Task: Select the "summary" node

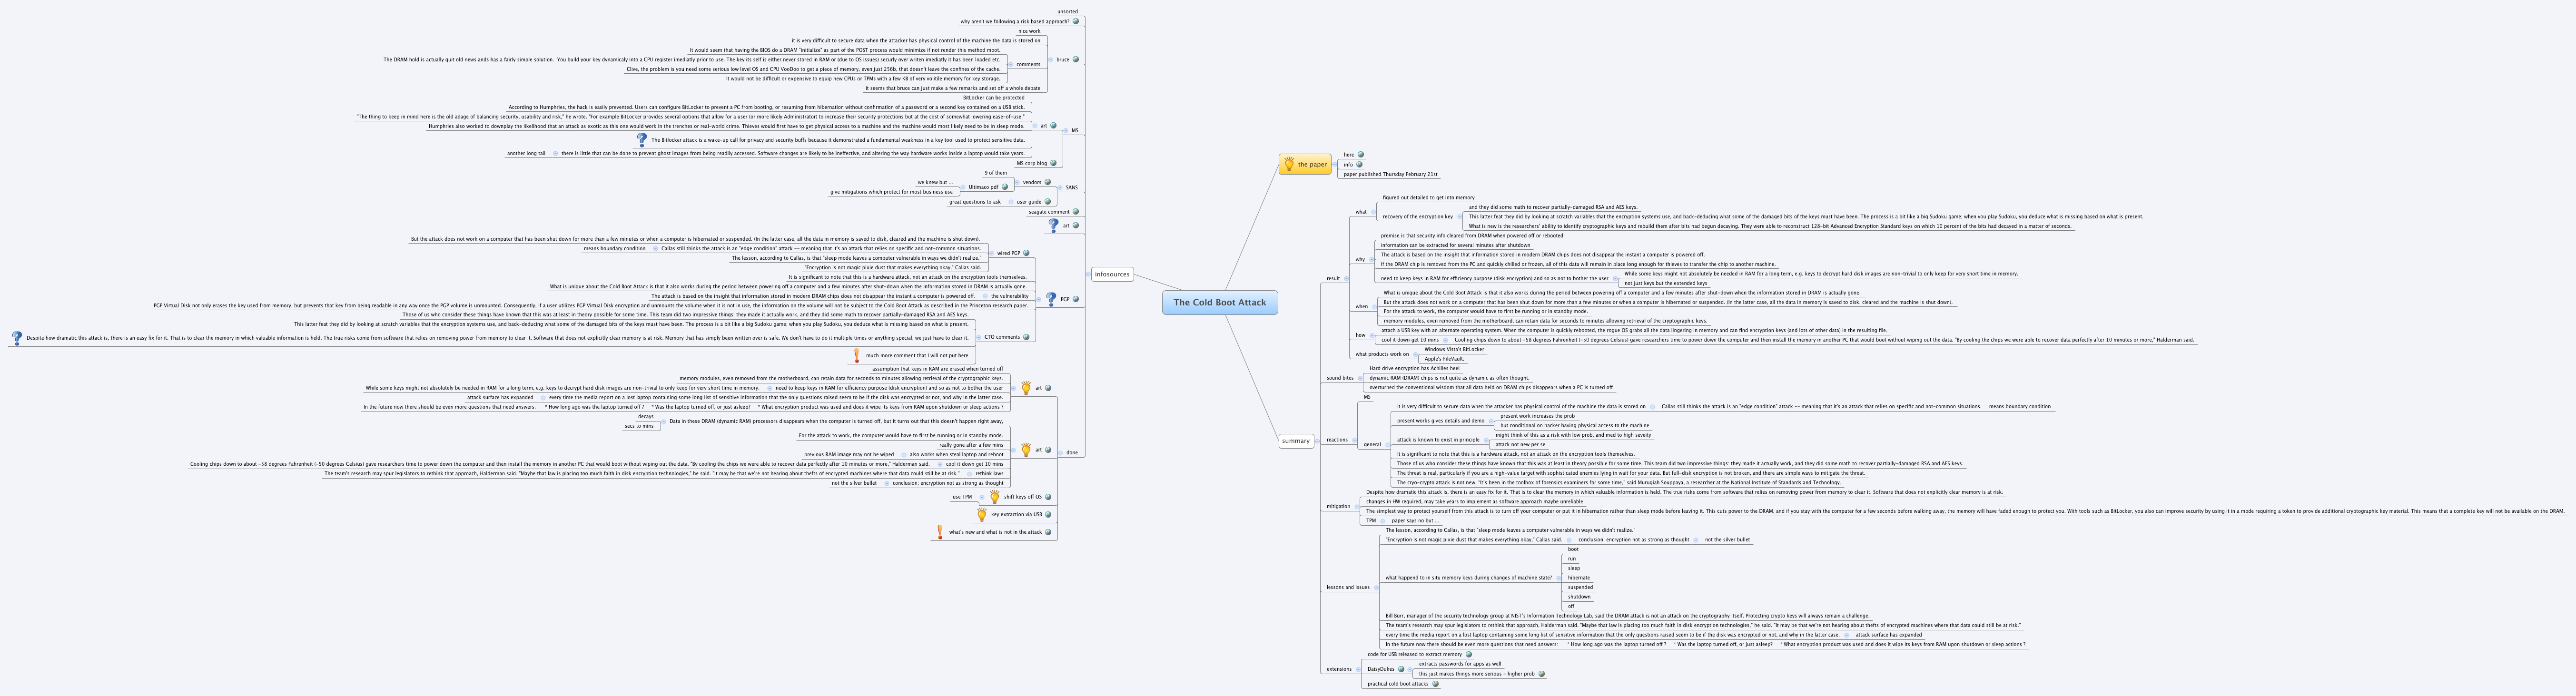Action: click(1295, 440)
